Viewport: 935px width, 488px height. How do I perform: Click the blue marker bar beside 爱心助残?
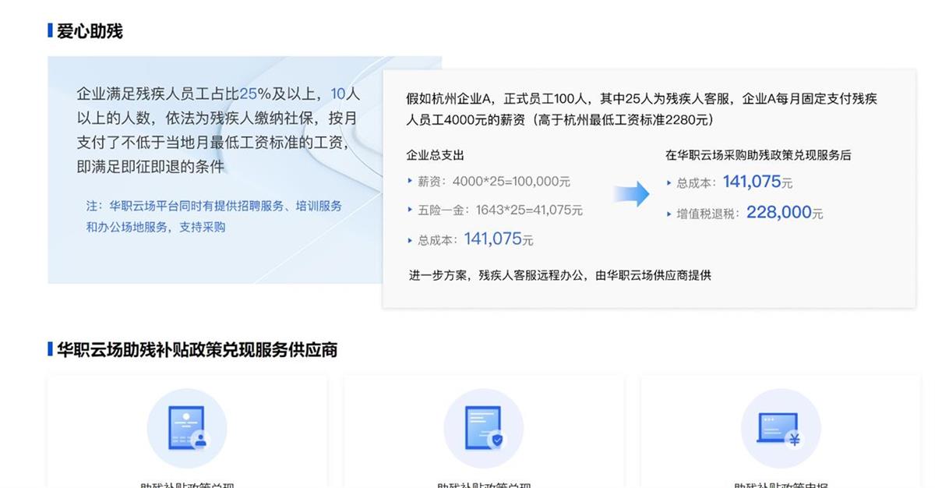pyautogui.click(x=50, y=31)
